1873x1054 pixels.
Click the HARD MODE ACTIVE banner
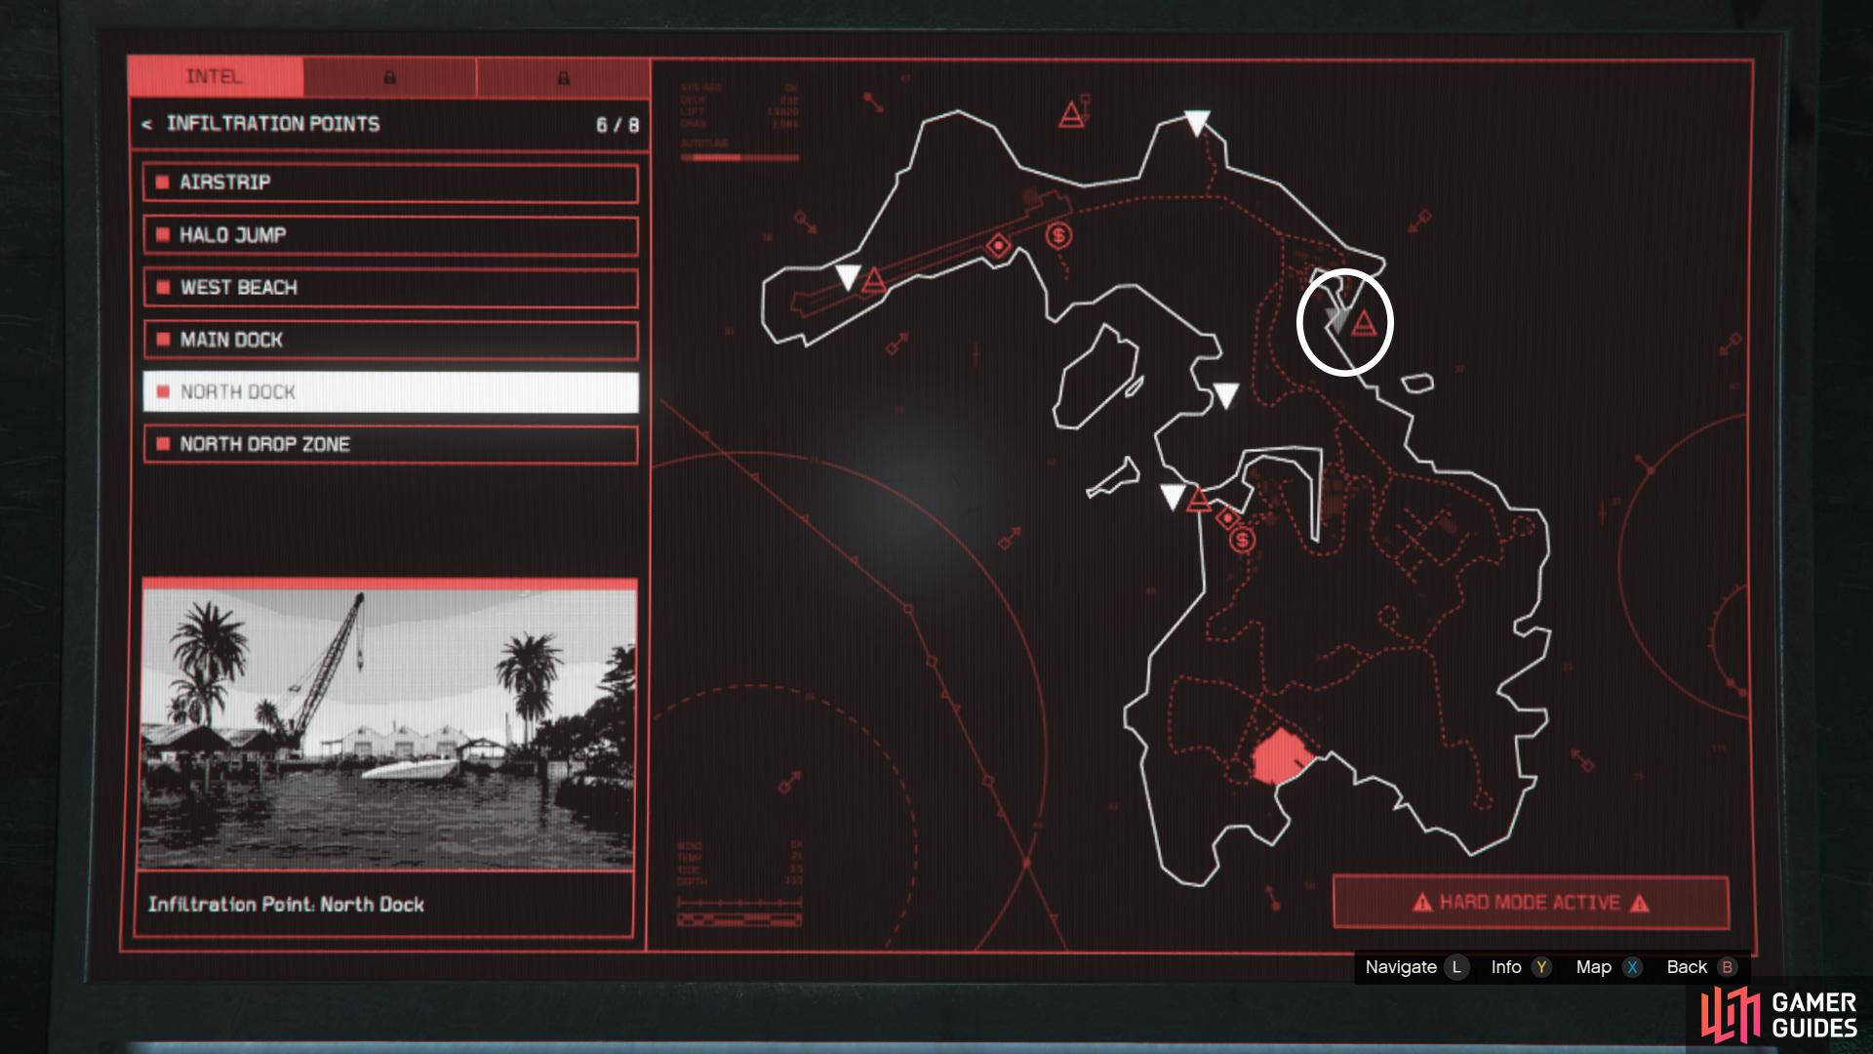[x=1531, y=903]
